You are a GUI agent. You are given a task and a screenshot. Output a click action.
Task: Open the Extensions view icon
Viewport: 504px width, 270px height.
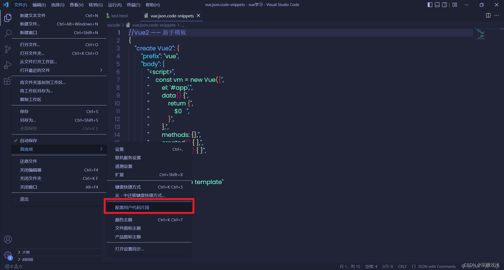coord(8,81)
